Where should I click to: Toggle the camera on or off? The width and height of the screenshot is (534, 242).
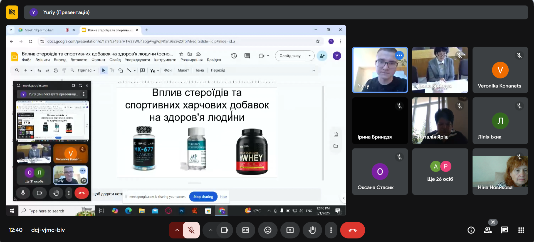(224, 230)
